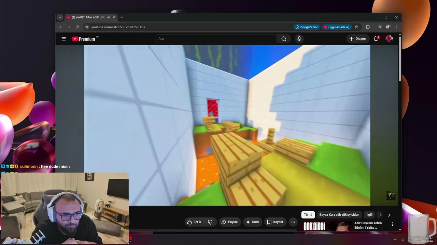Open the tab search dropdown arrow
The image size is (437, 245).
tap(60, 17)
